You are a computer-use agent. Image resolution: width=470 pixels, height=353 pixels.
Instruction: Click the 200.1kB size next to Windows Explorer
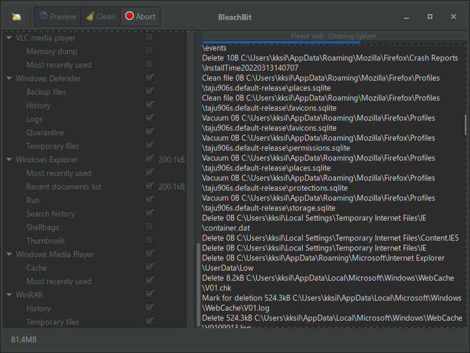coord(172,159)
